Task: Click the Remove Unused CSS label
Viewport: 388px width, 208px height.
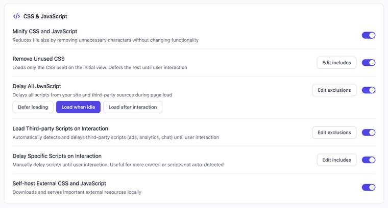Action: point(38,59)
